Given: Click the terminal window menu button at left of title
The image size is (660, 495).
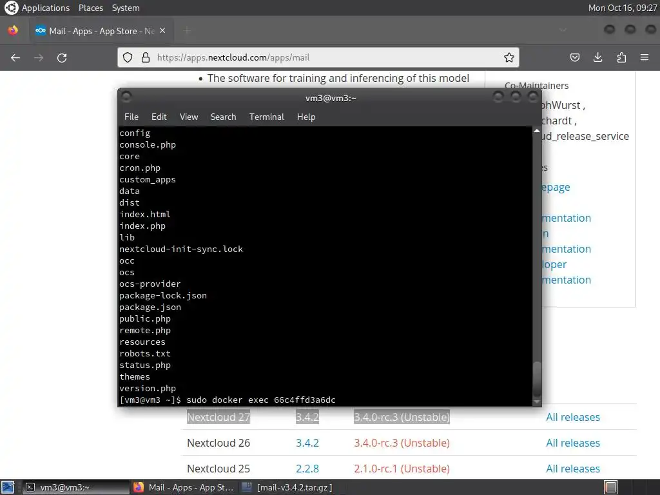Looking at the screenshot, I should coord(126,97).
